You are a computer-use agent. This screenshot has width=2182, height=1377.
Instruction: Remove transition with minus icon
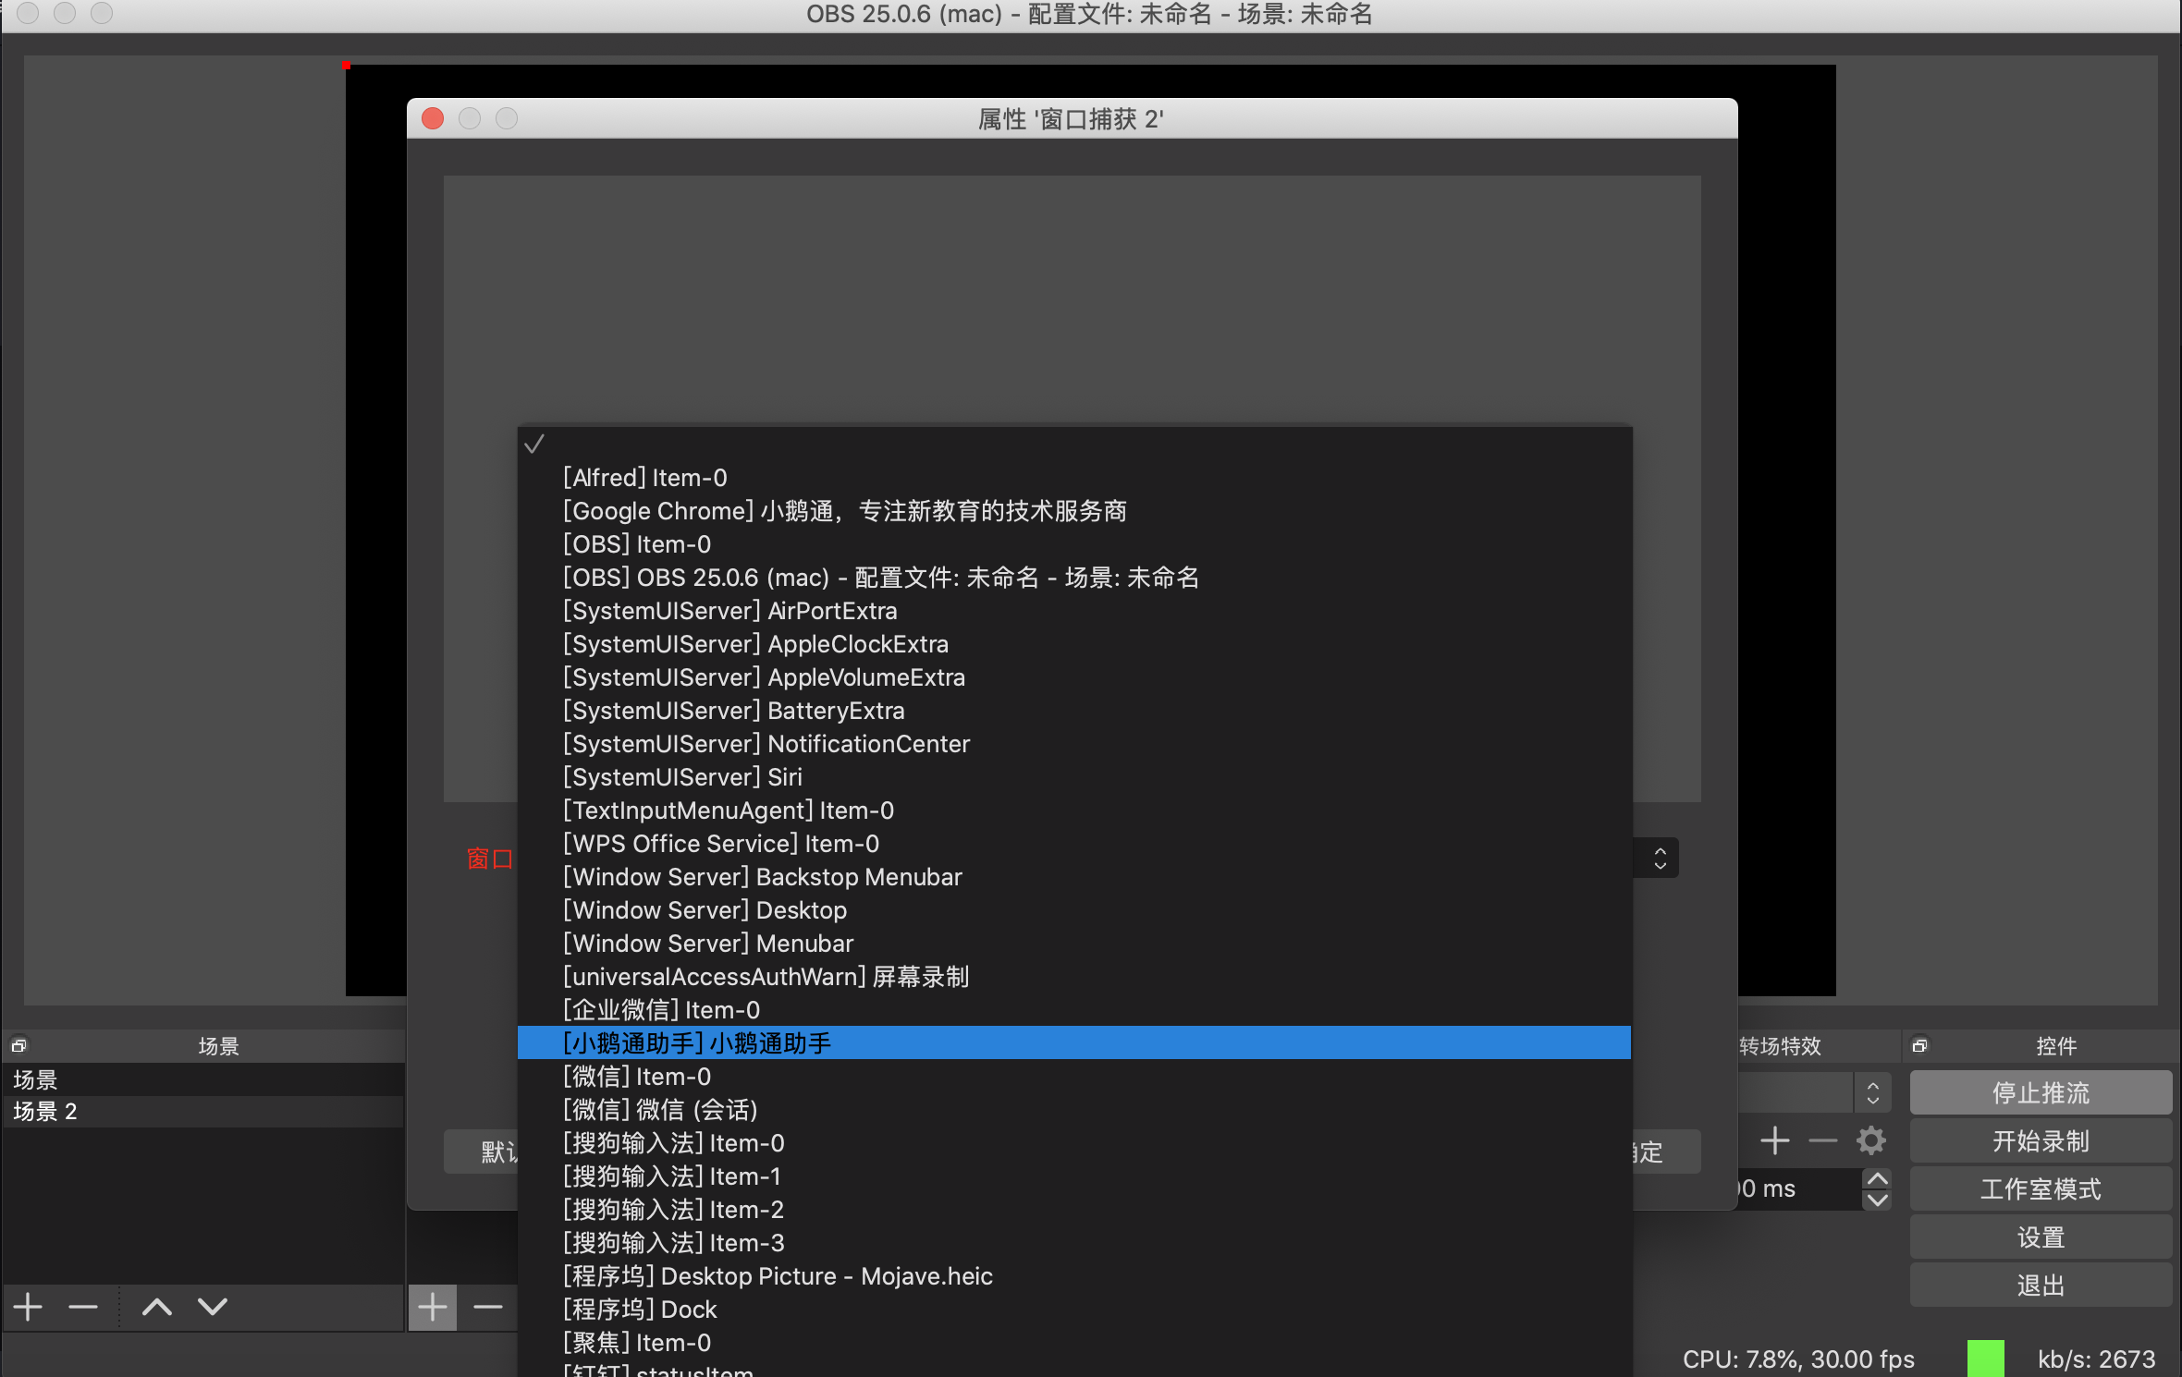pos(1822,1141)
